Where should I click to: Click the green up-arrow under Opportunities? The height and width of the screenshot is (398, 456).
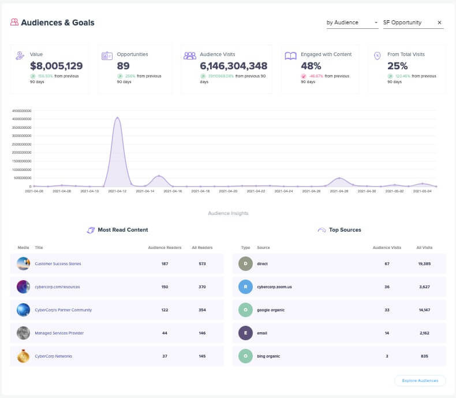[x=120, y=76]
